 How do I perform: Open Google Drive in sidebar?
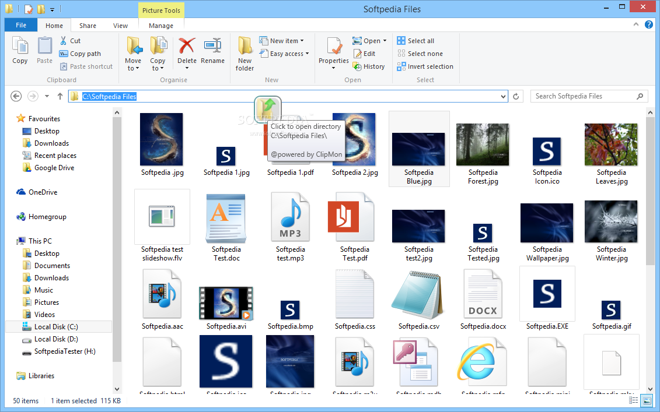coord(54,168)
